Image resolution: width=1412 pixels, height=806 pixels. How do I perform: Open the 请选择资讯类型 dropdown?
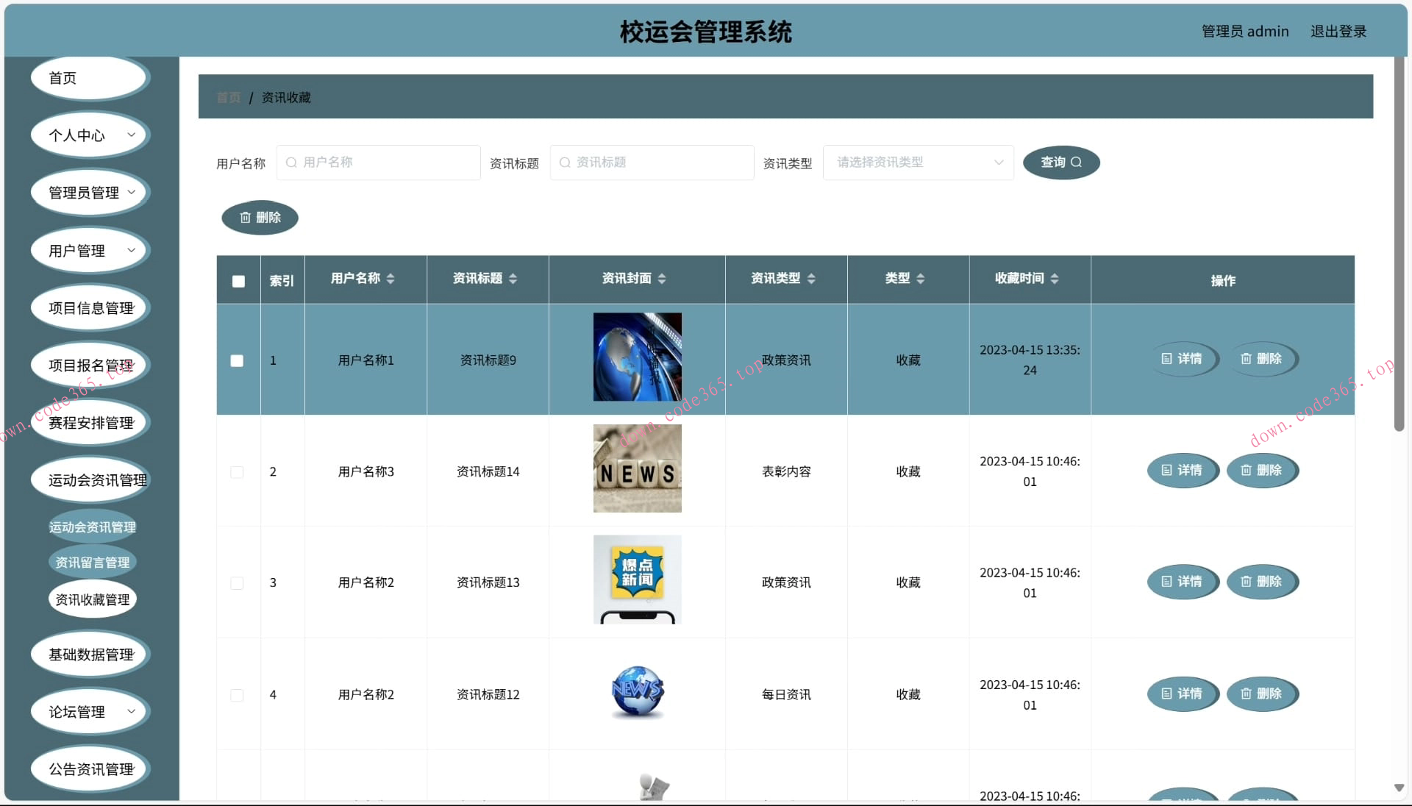point(918,163)
